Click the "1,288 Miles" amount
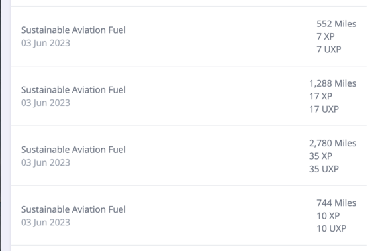 pos(332,83)
